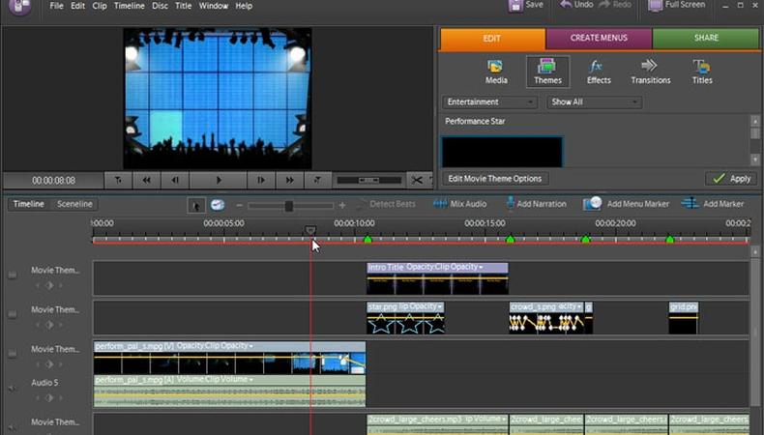Open perform_pal_s.mpg audio volume dropdown
The height and width of the screenshot is (435, 764).
(x=250, y=380)
